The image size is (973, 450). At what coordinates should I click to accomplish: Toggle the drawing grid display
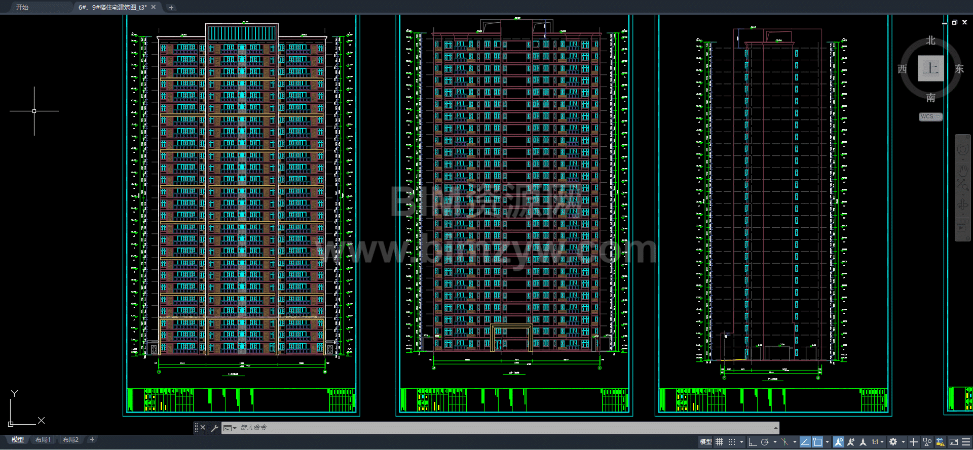coord(719,442)
